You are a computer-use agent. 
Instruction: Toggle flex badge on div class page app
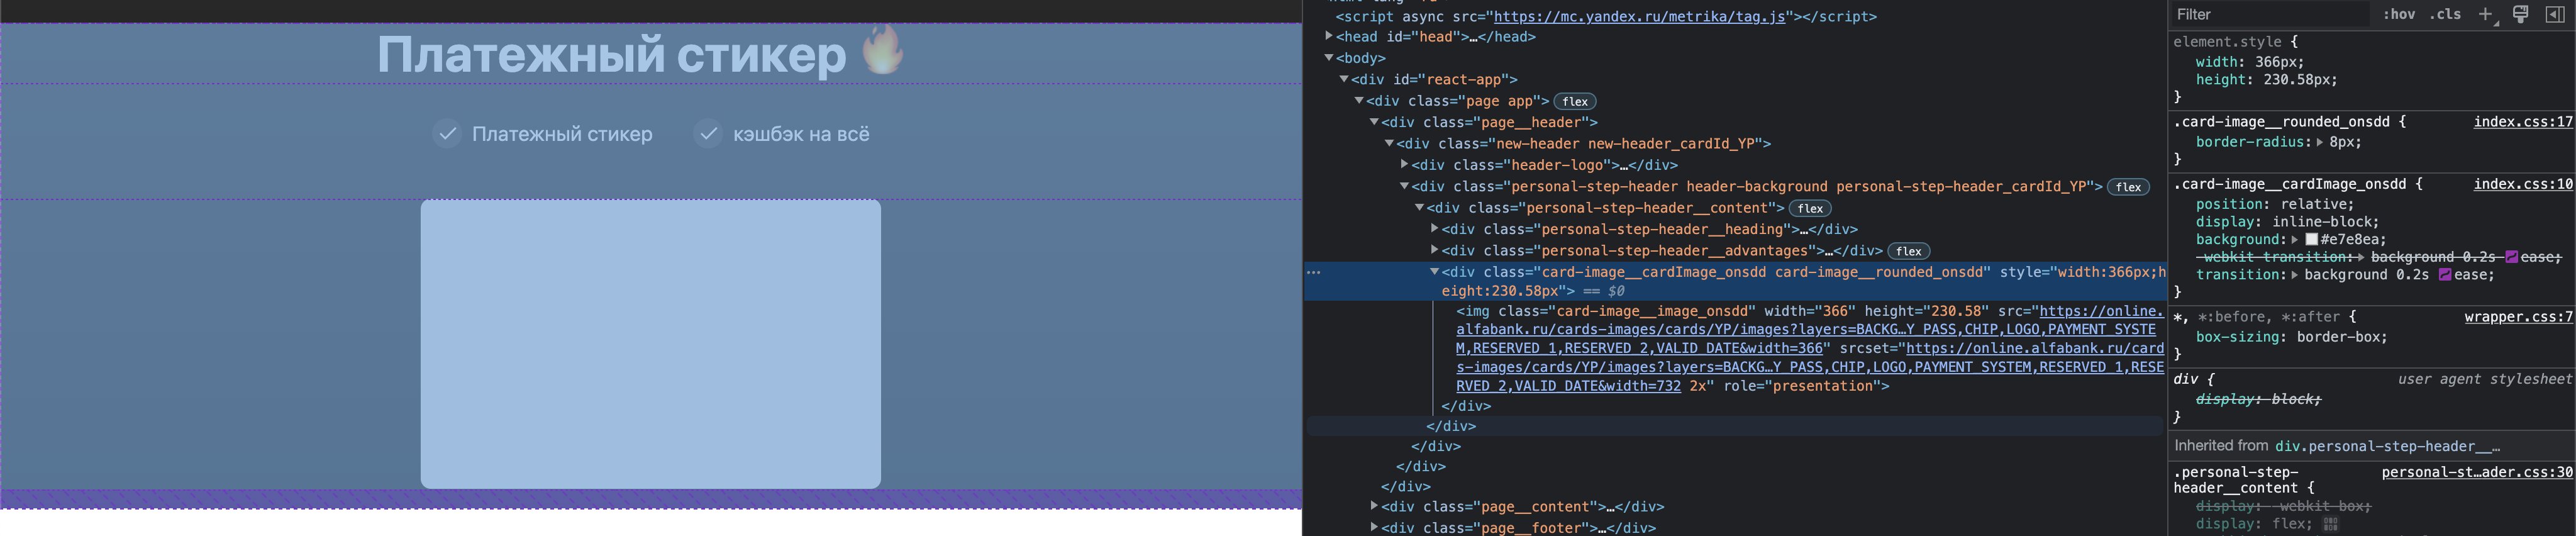click(x=1575, y=102)
